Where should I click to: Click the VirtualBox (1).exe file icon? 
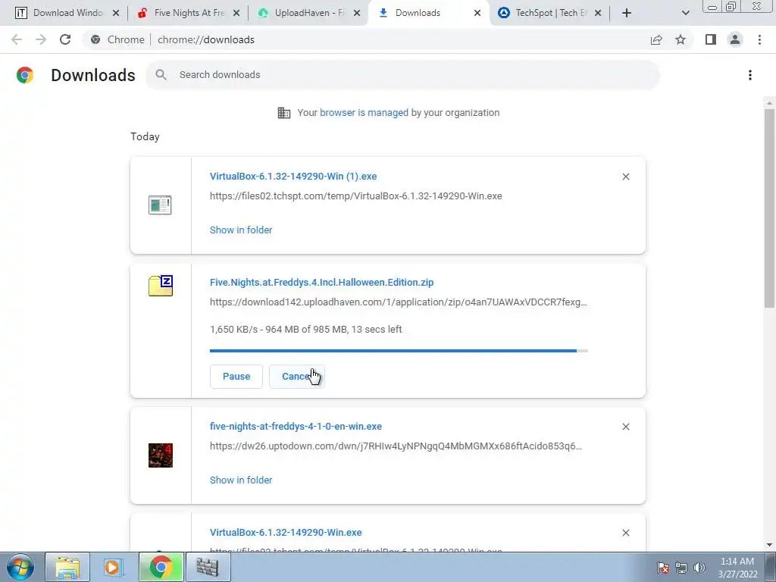160,205
